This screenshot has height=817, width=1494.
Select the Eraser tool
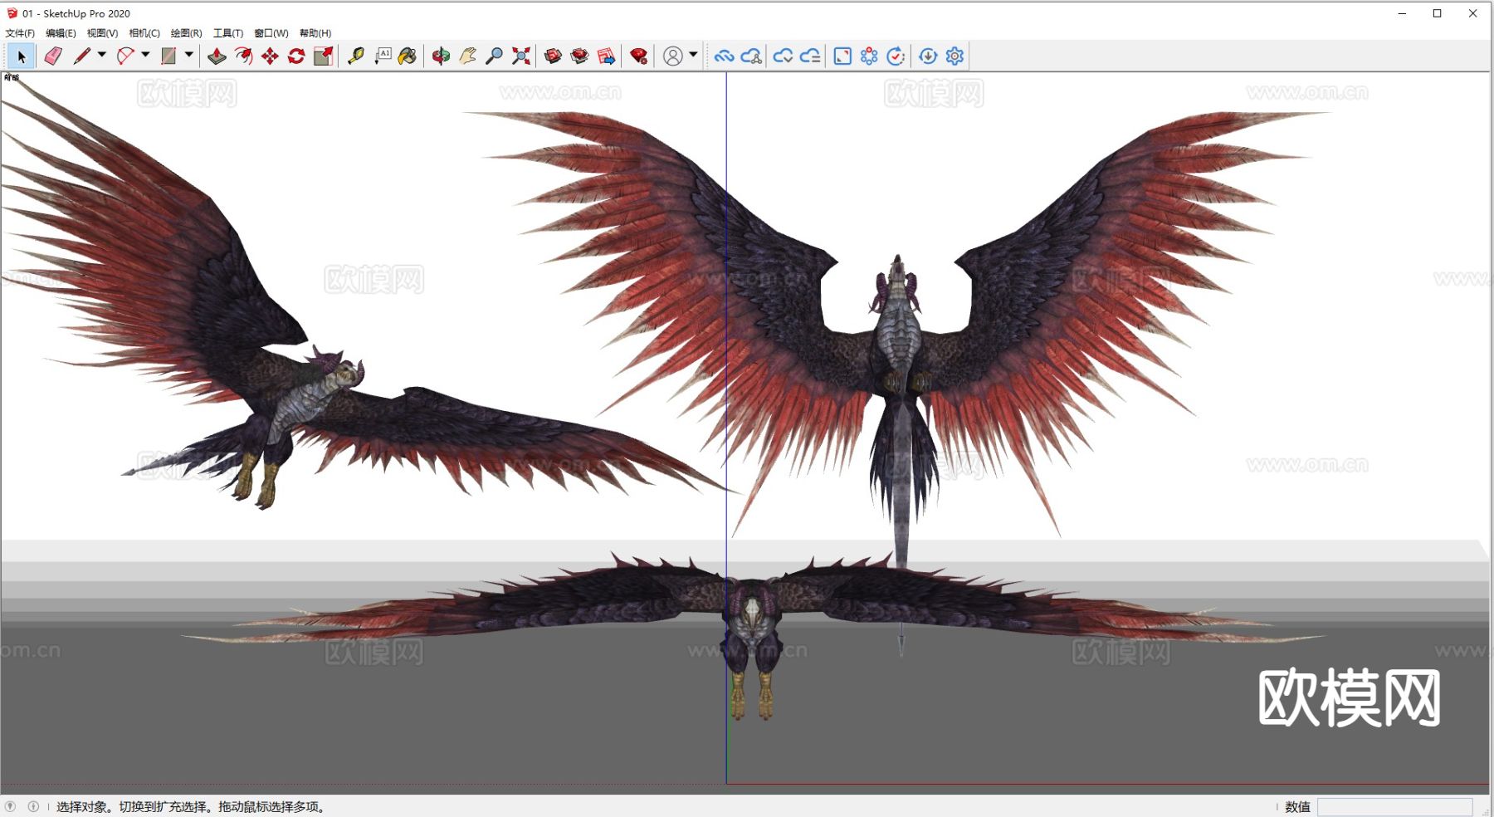52,56
